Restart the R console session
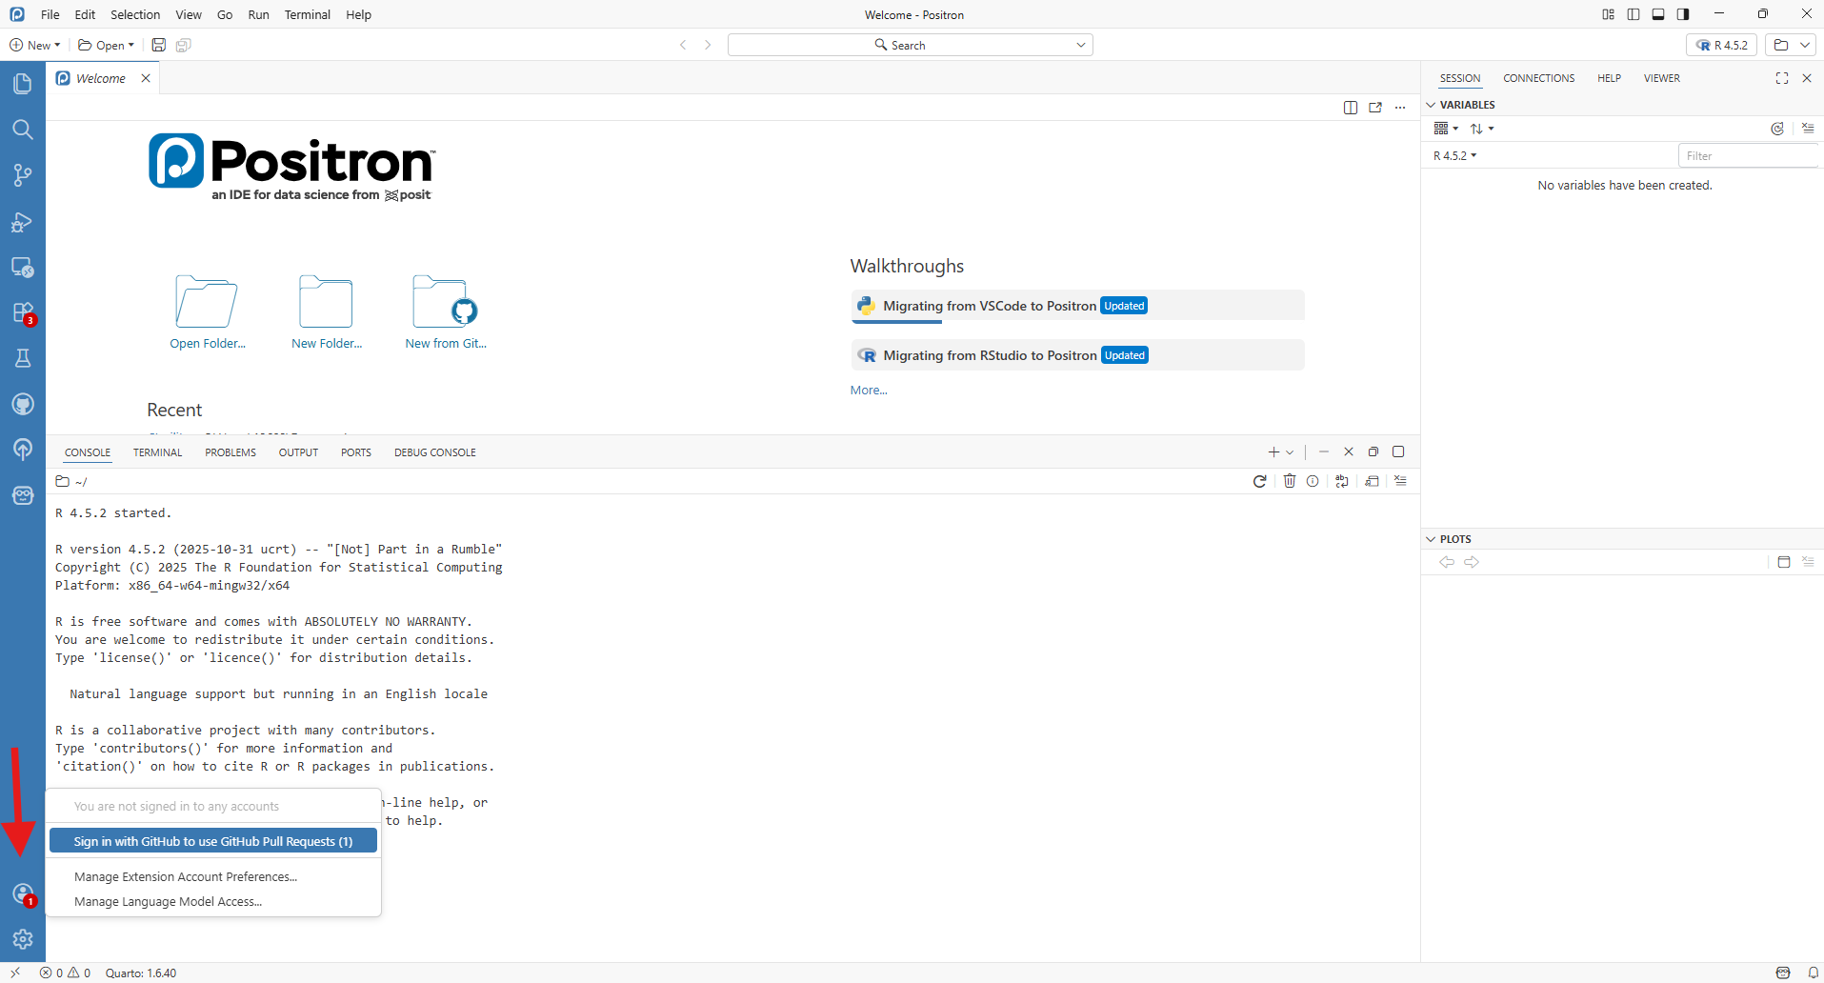This screenshot has width=1824, height=983. click(x=1259, y=481)
